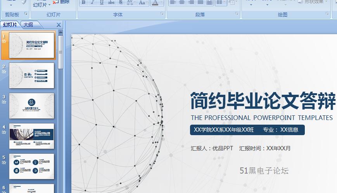Apply the font color (A) button
337x193 pixels.
[x=155, y=3]
